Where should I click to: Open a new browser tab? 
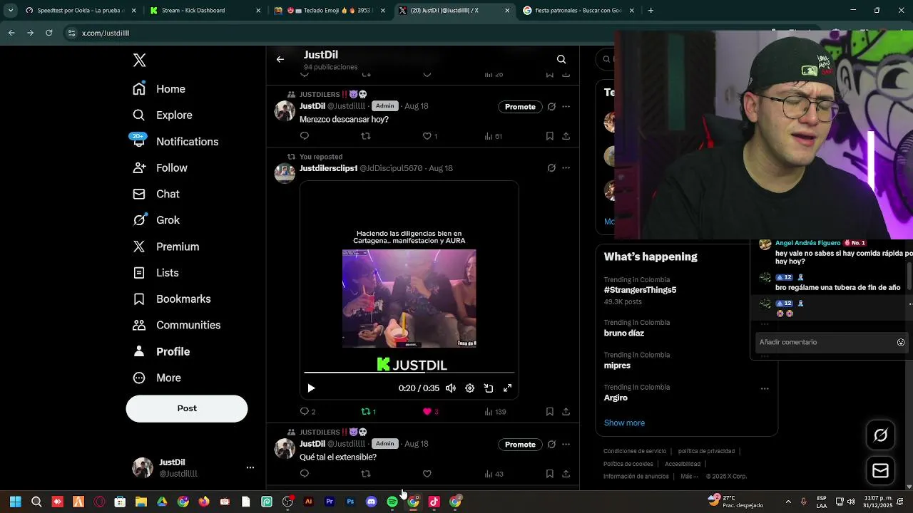[x=651, y=11]
